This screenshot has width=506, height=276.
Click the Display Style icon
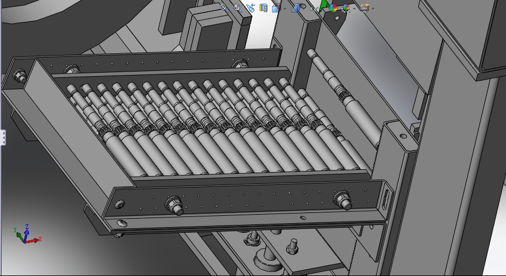pos(295,8)
